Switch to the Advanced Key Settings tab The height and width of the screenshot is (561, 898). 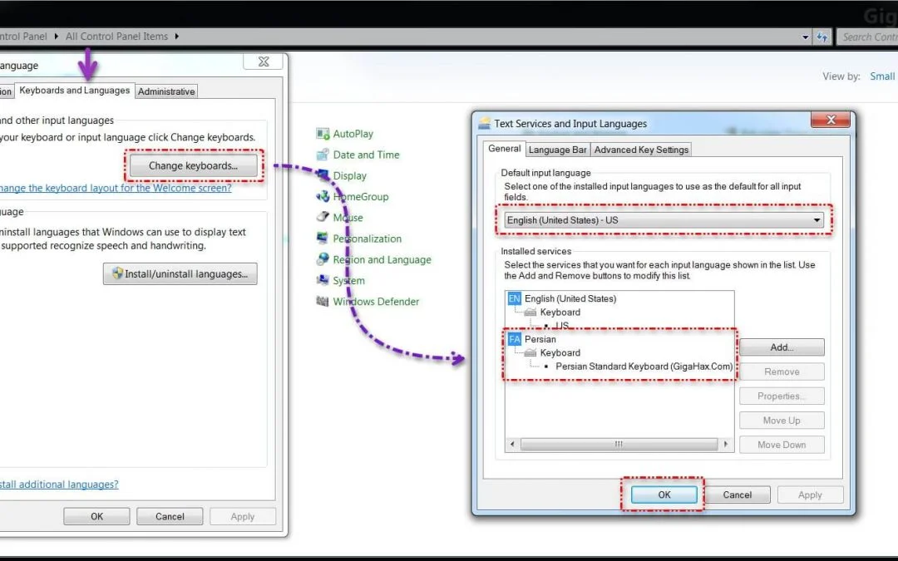[x=641, y=150]
